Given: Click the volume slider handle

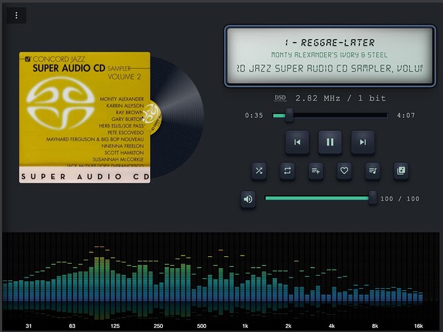Looking at the screenshot, I should [373, 197].
